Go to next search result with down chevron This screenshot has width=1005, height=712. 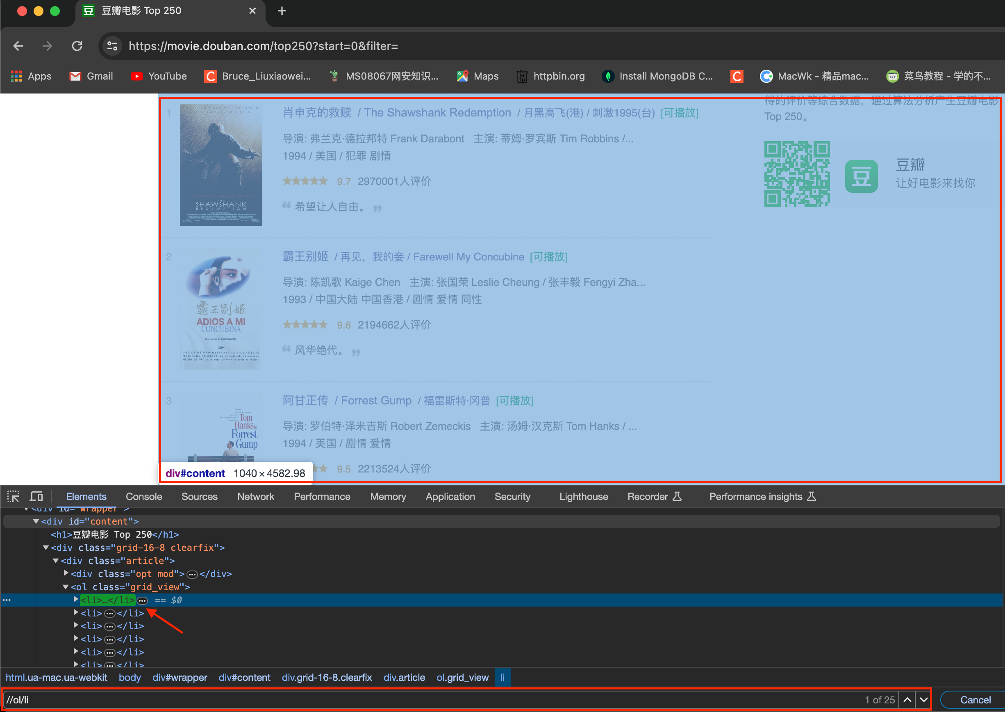tap(923, 700)
